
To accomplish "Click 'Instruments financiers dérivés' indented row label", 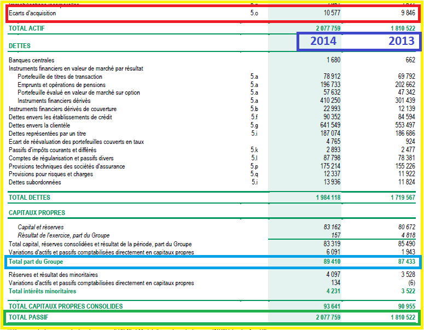I will 54,101.
